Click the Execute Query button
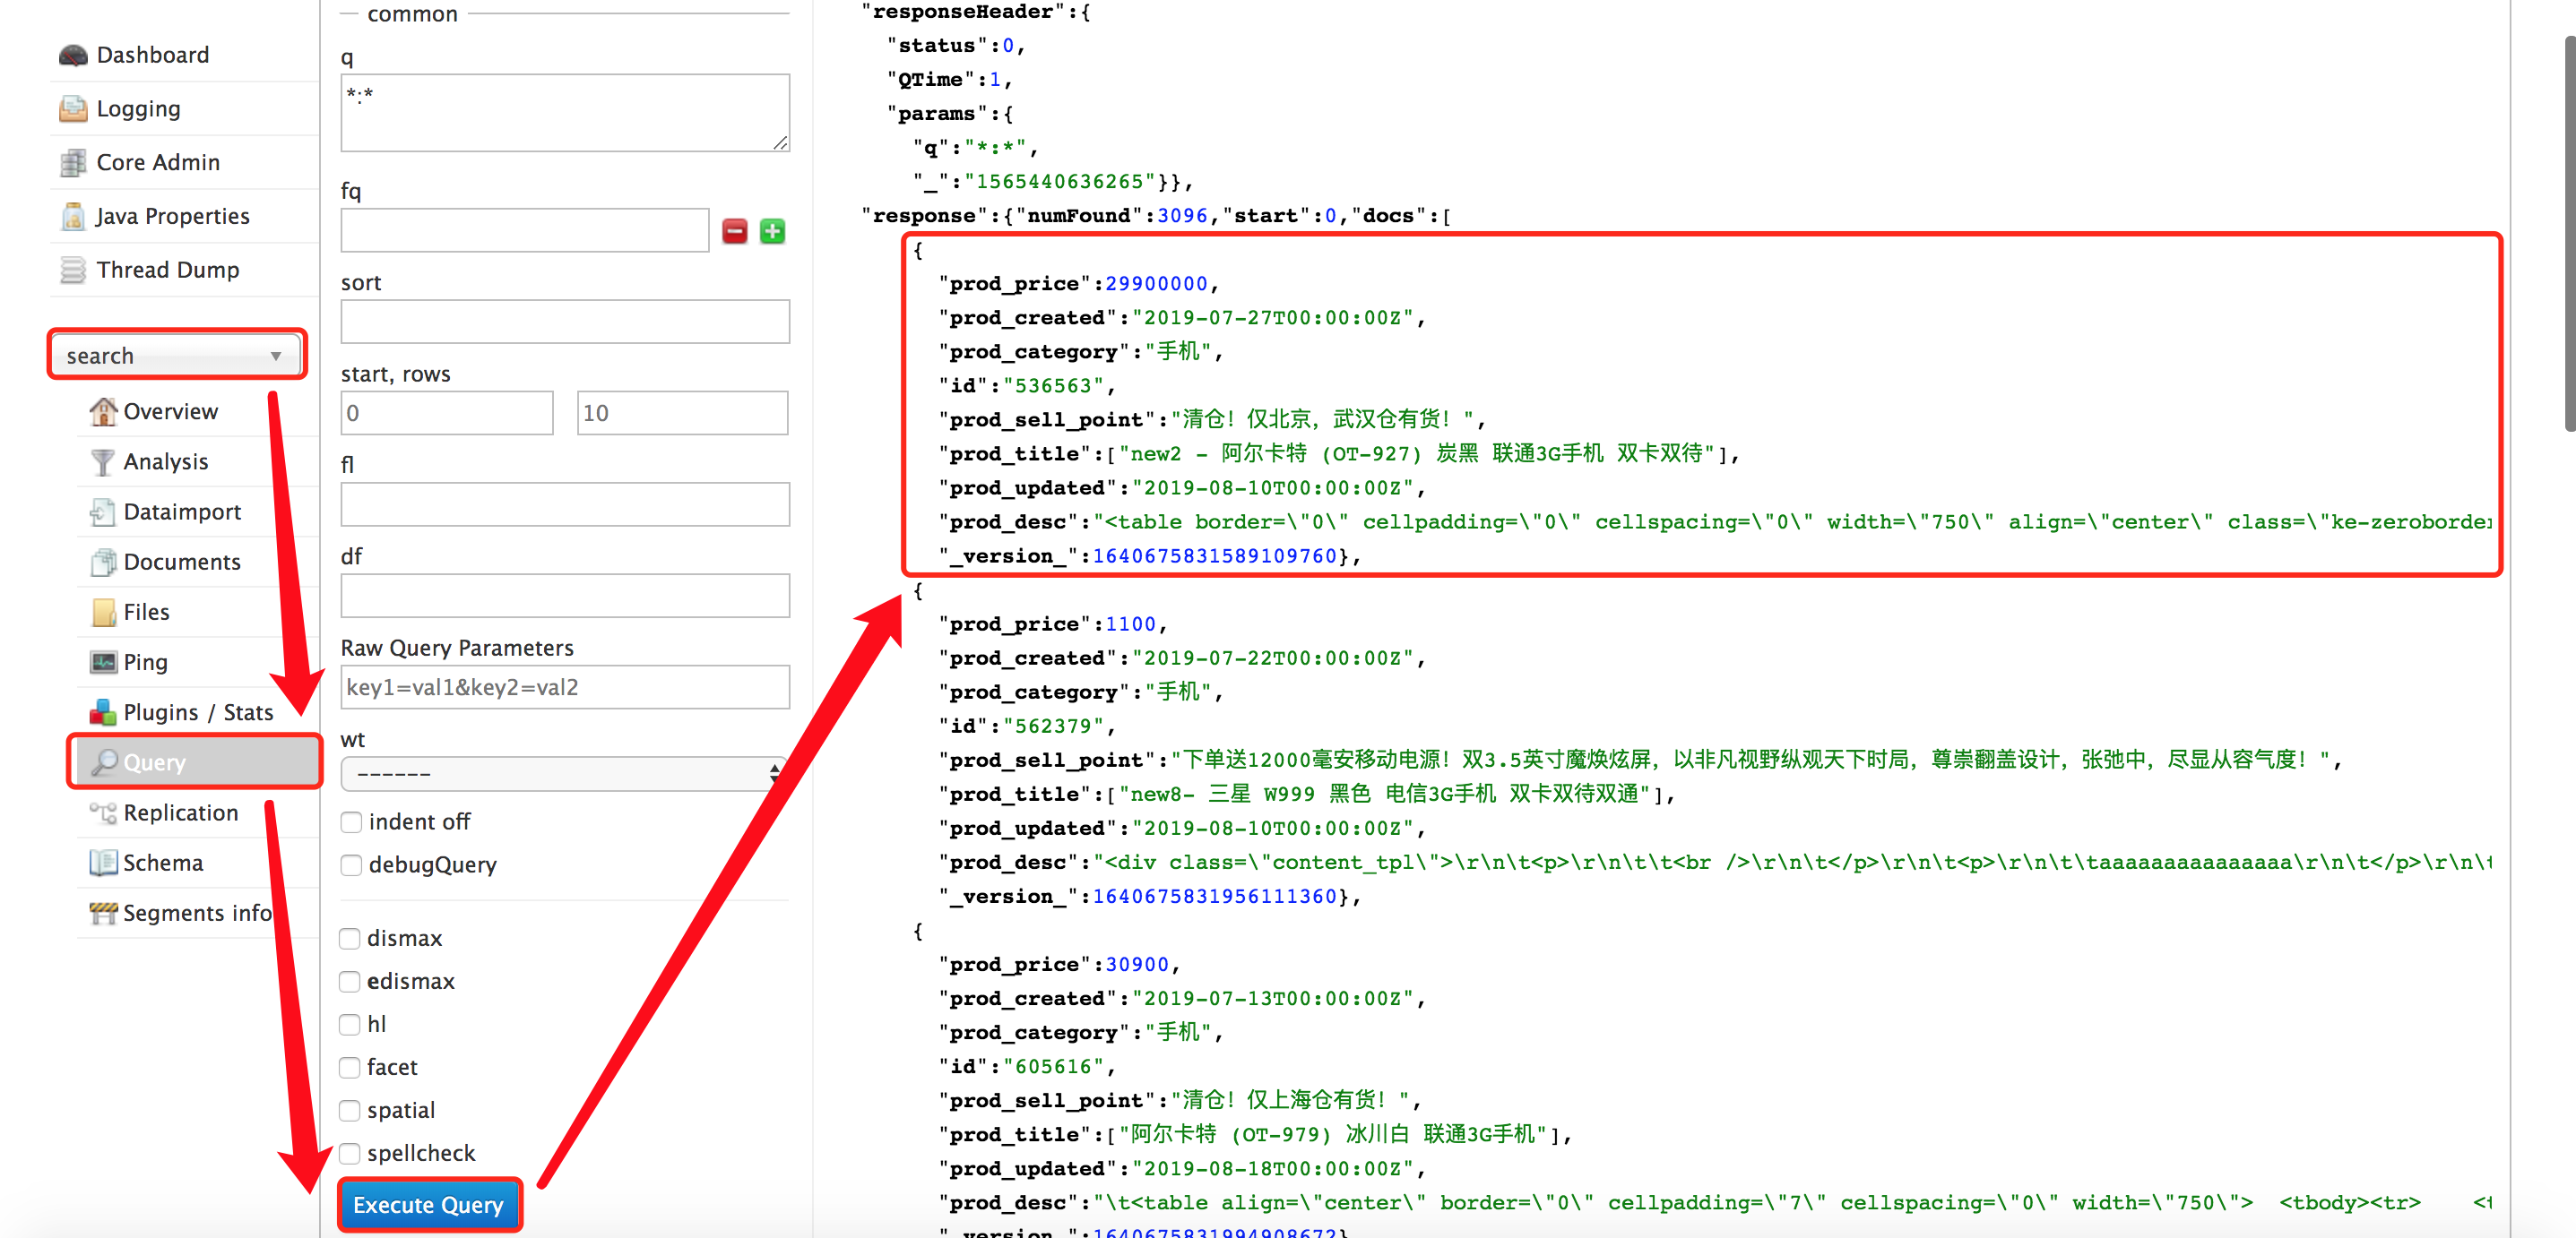 [x=432, y=1204]
